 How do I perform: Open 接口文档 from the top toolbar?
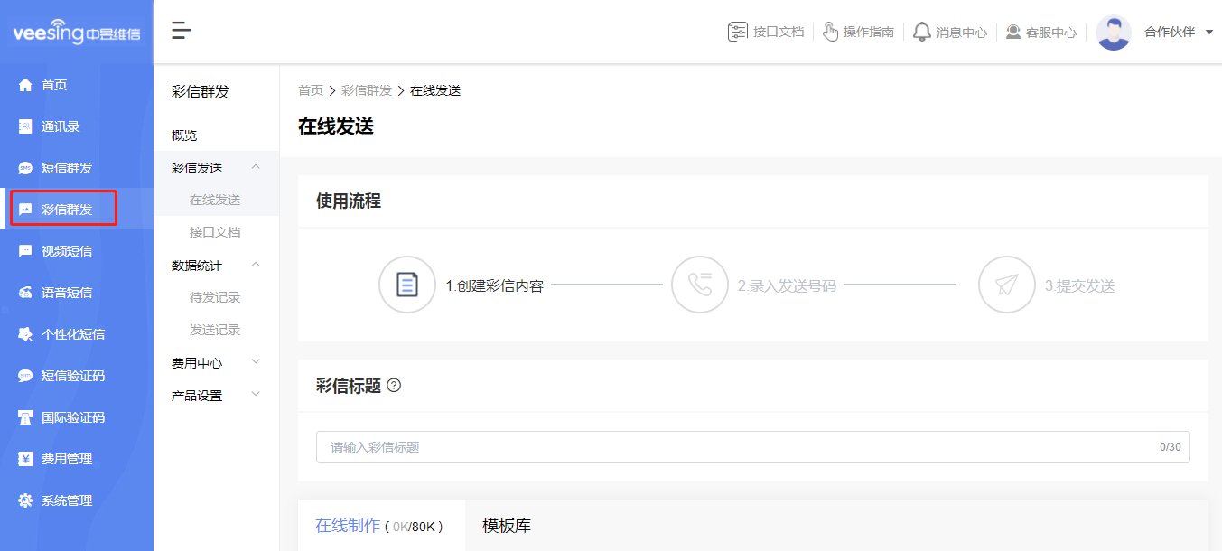point(766,31)
